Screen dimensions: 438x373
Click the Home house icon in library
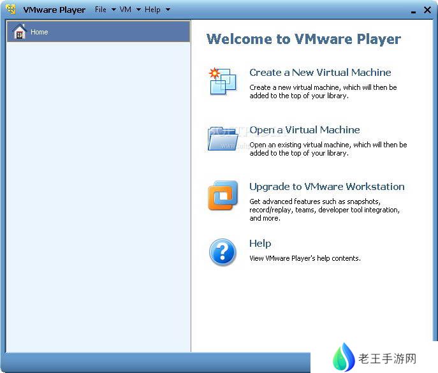(20, 32)
